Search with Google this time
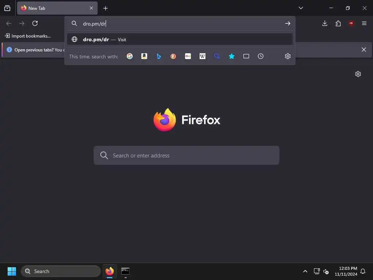Image resolution: width=373 pixels, height=280 pixels. [x=130, y=56]
